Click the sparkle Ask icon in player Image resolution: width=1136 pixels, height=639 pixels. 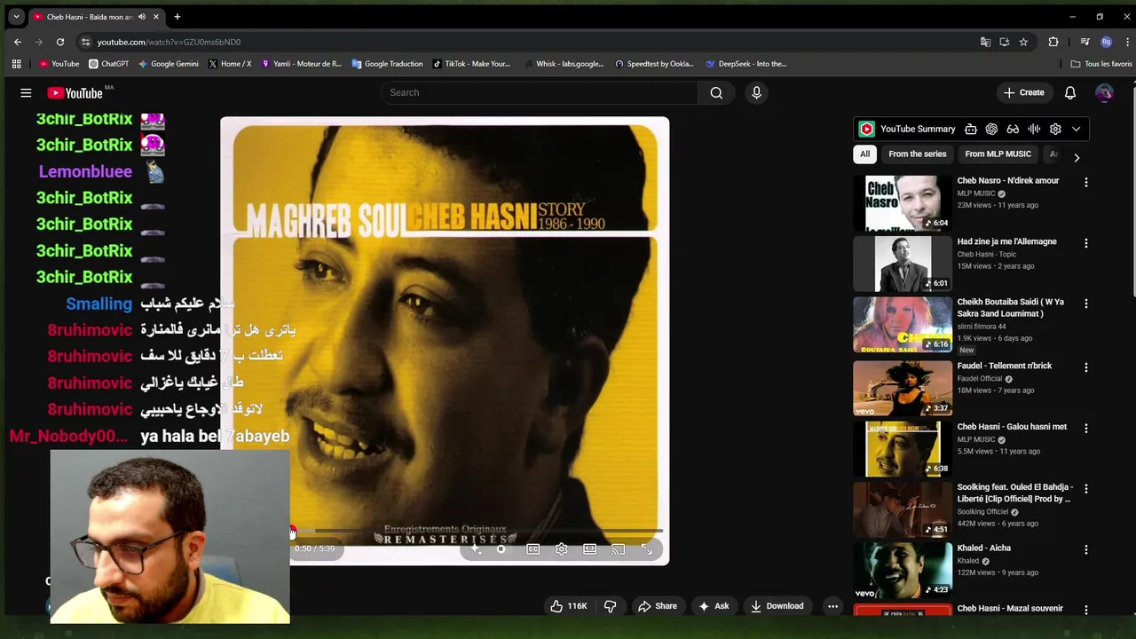point(475,549)
